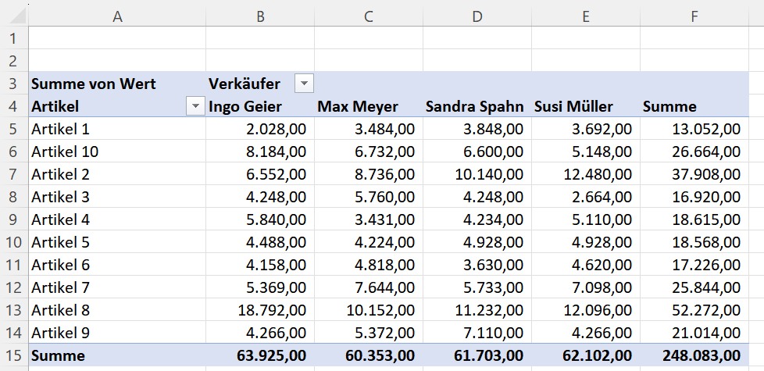Click the 'Artikel 10' row label
Screen dimensions: 764x371
coord(65,152)
